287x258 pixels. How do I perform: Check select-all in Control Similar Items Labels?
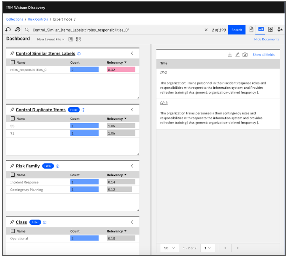[13, 62]
